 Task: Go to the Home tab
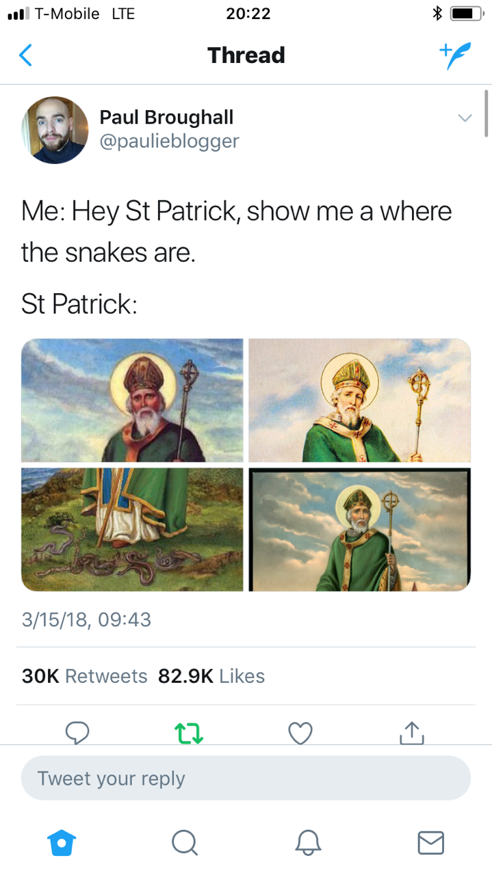coord(61,843)
